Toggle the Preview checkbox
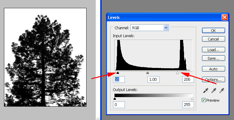The height and width of the screenshot is (120, 234). [204, 100]
